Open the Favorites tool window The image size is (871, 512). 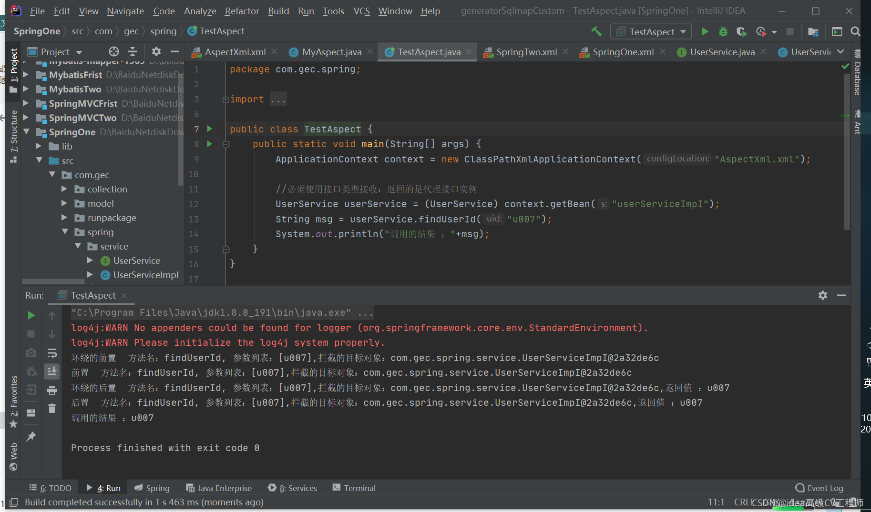(x=14, y=402)
